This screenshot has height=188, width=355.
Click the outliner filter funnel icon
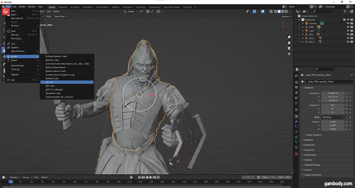[x=346, y=11]
